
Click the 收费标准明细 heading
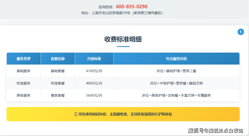tap(123, 39)
